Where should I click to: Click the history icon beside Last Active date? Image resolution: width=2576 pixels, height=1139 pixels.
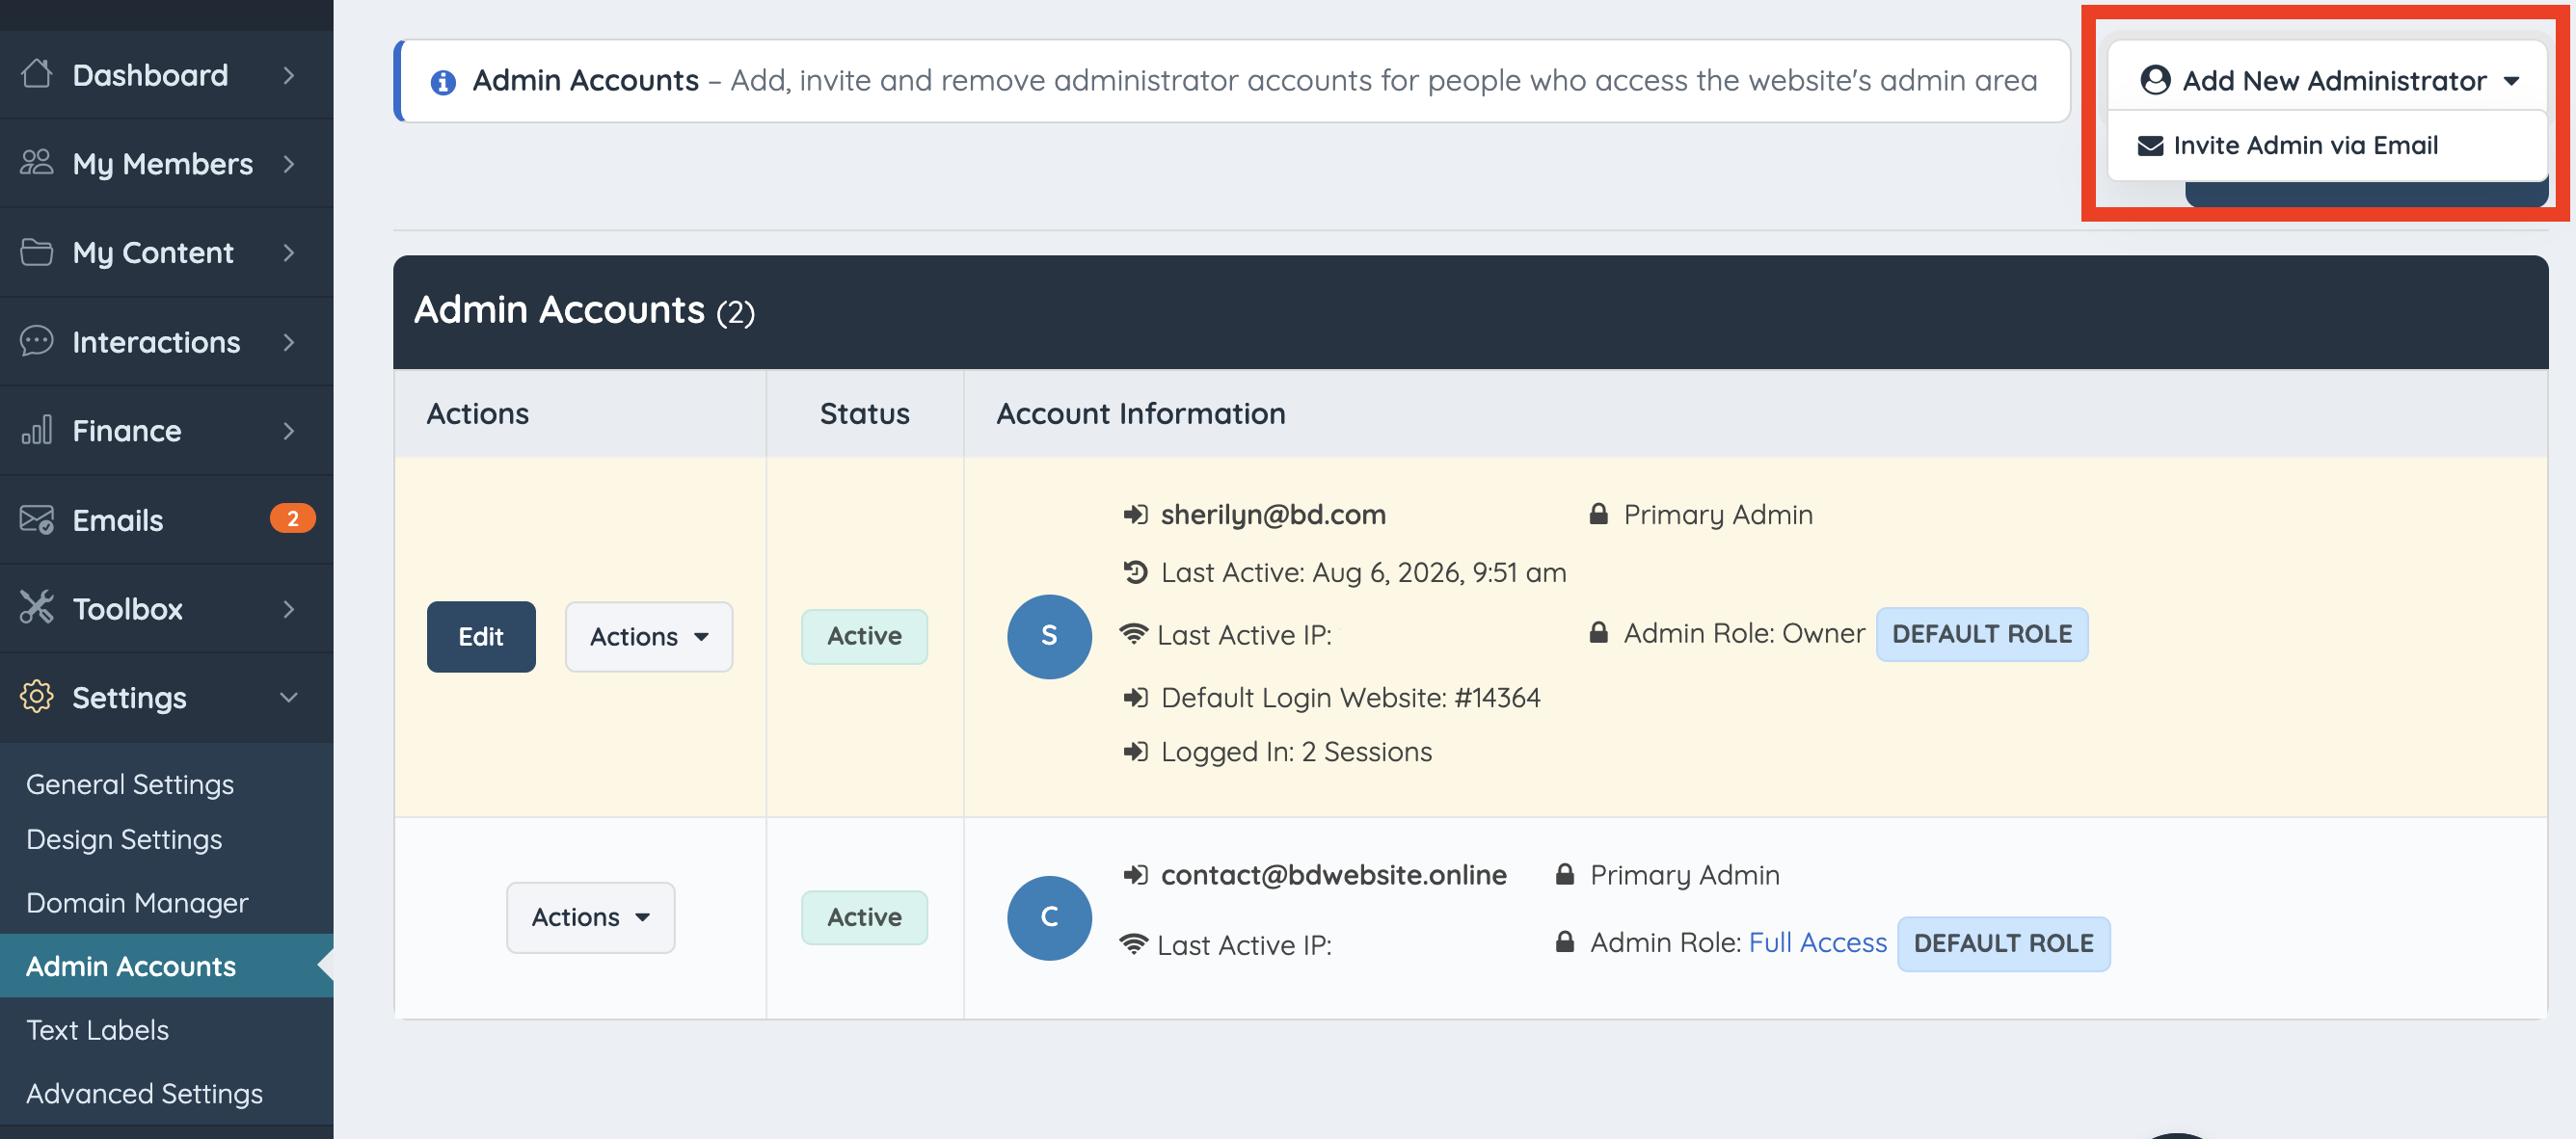pos(1135,572)
